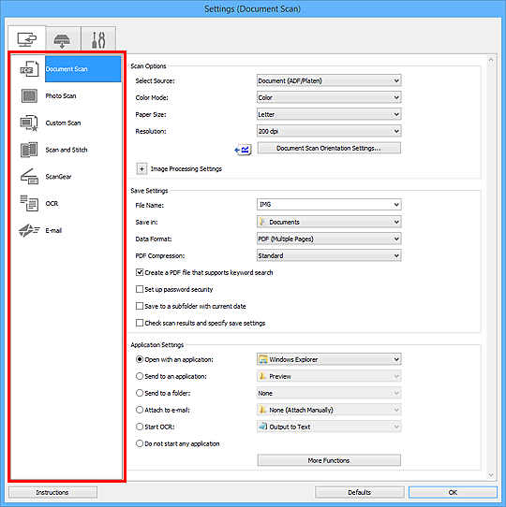Click the orientation settings arrow icon

243,150
